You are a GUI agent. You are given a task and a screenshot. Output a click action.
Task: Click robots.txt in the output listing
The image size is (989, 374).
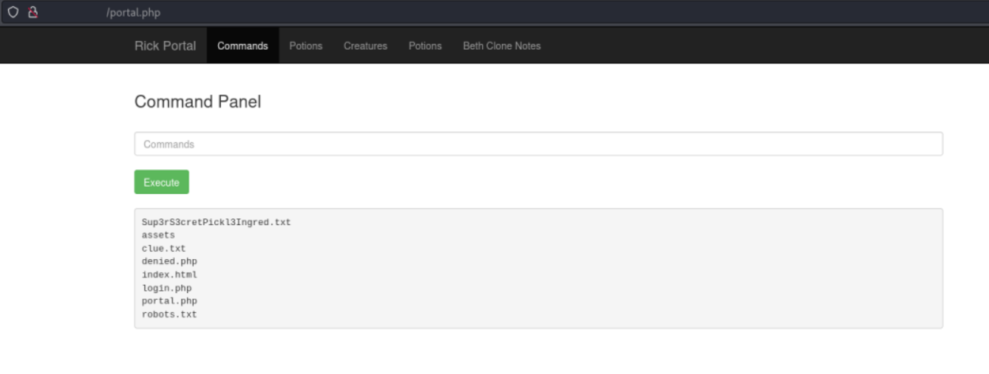click(169, 314)
